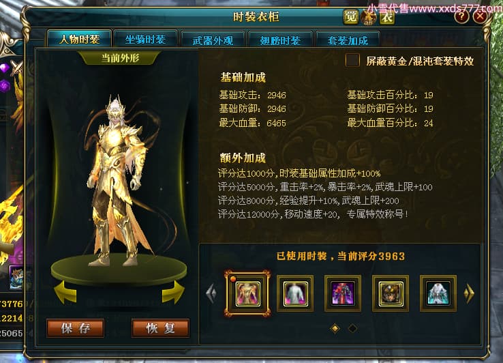Pick the bronze armor costume icon
The height and width of the screenshot is (363, 503).
click(391, 293)
